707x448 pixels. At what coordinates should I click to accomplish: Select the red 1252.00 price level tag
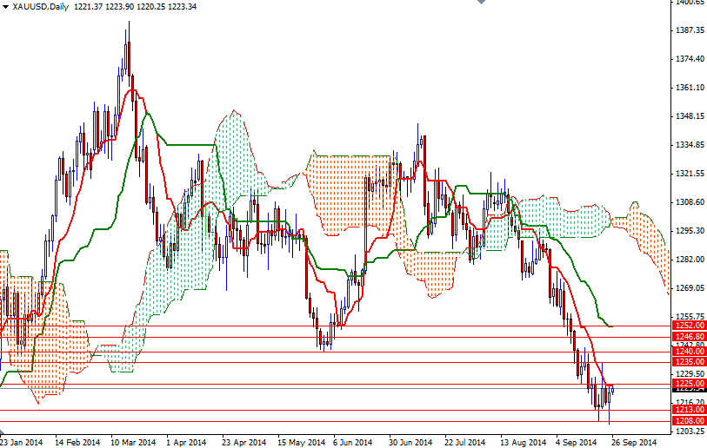click(690, 326)
